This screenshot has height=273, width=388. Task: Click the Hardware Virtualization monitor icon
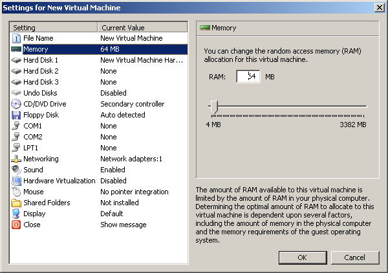(16, 181)
